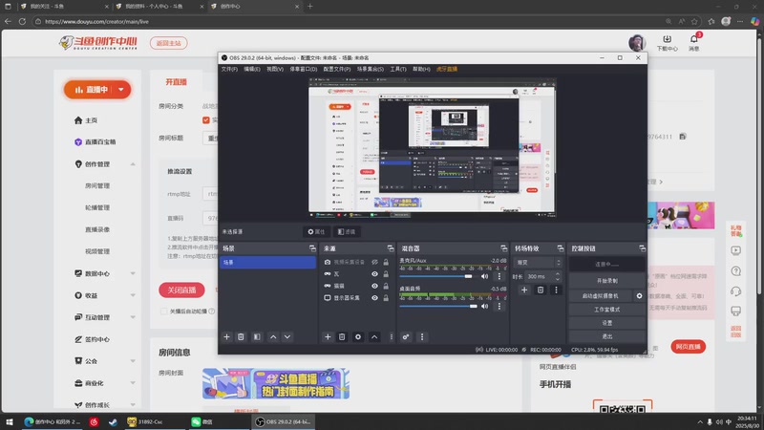Viewport: 764px width, 430px height.
Task: Open Windows Start menu
Action: (9, 421)
